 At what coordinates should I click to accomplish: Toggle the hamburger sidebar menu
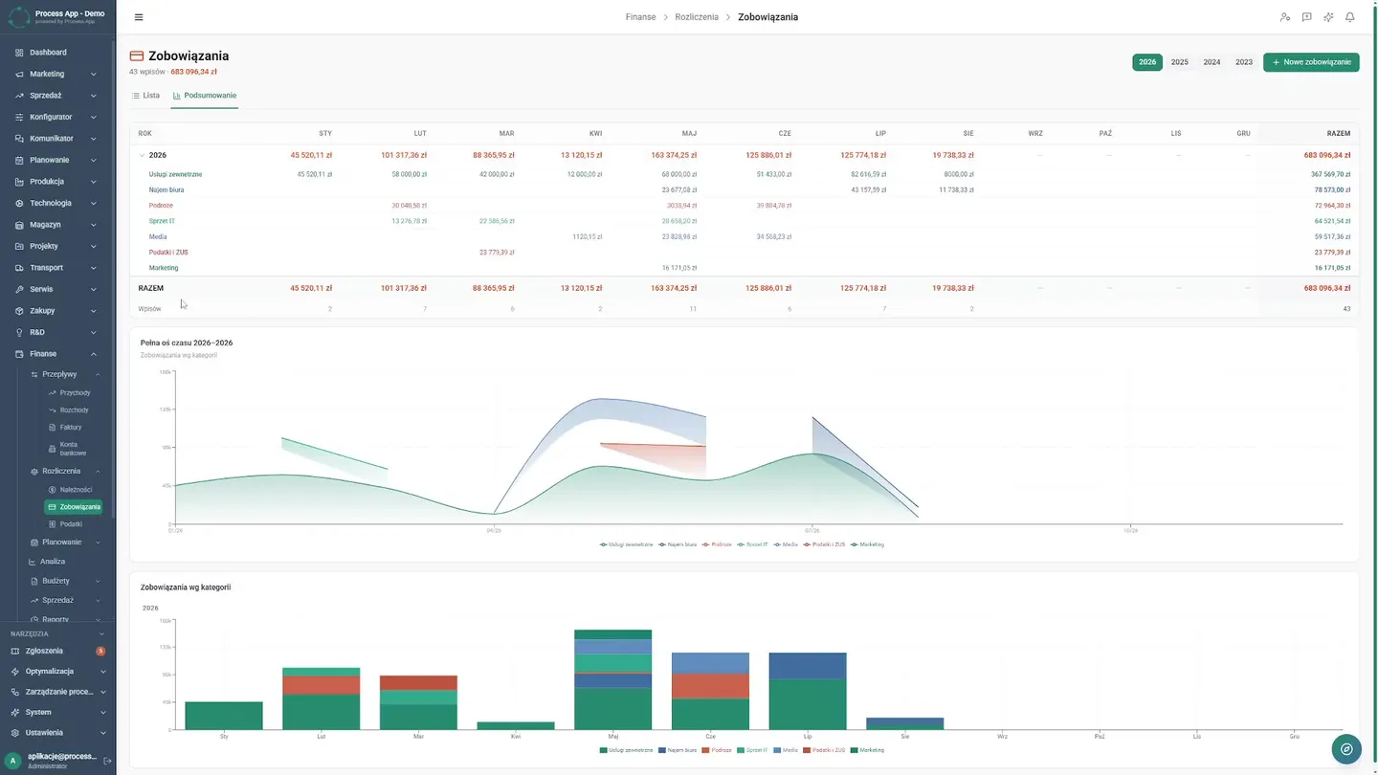point(139,17)
